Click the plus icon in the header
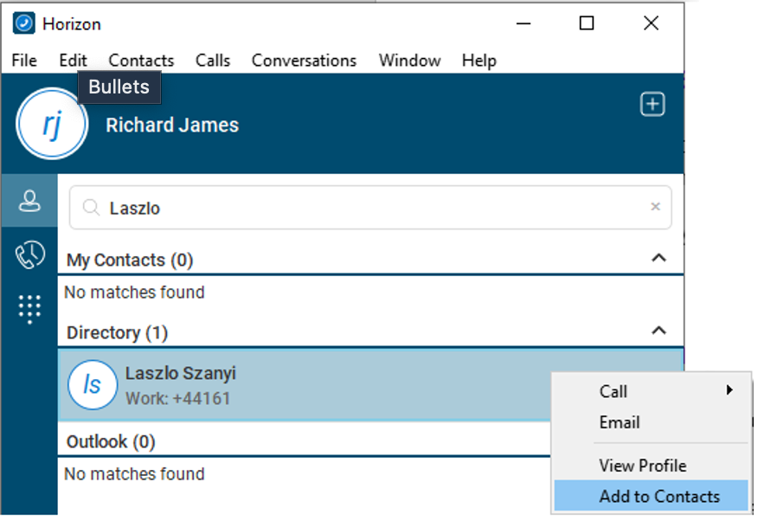Image resolution: width=758 pixels, height=521 pixels. [652, 105]
